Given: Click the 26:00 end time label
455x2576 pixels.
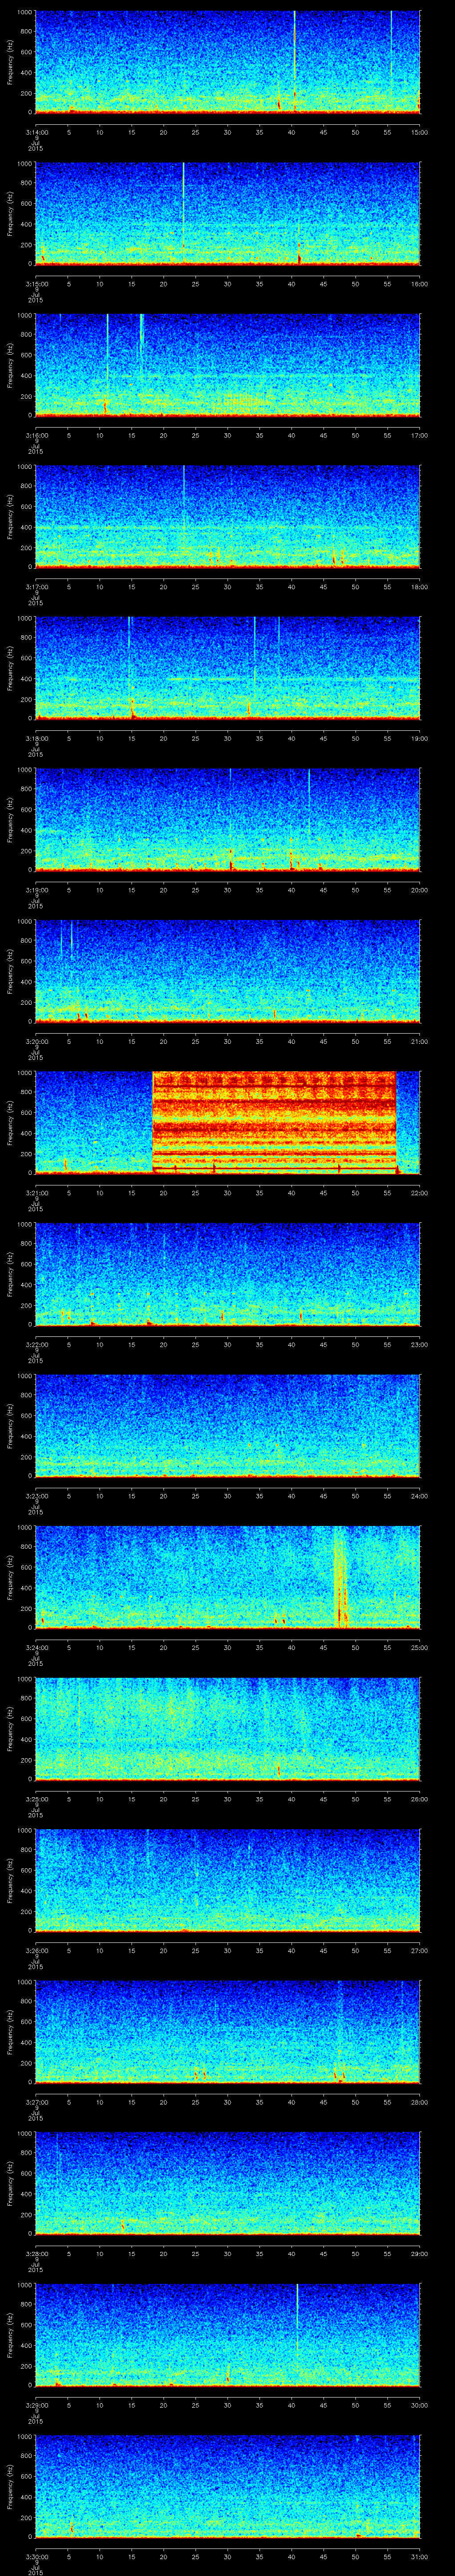Looking at the screenshot, I should coord(419,1799).
